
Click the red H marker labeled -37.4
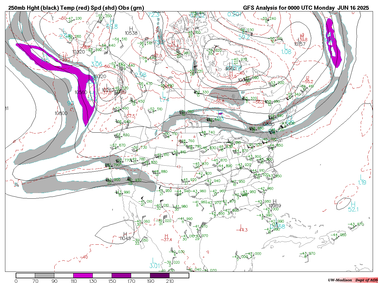pyautogui.click(x=166, y=236)
